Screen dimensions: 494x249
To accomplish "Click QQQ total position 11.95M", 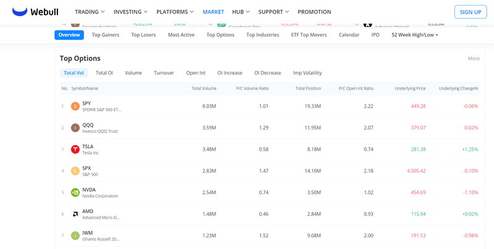I will tap(312, 128).
